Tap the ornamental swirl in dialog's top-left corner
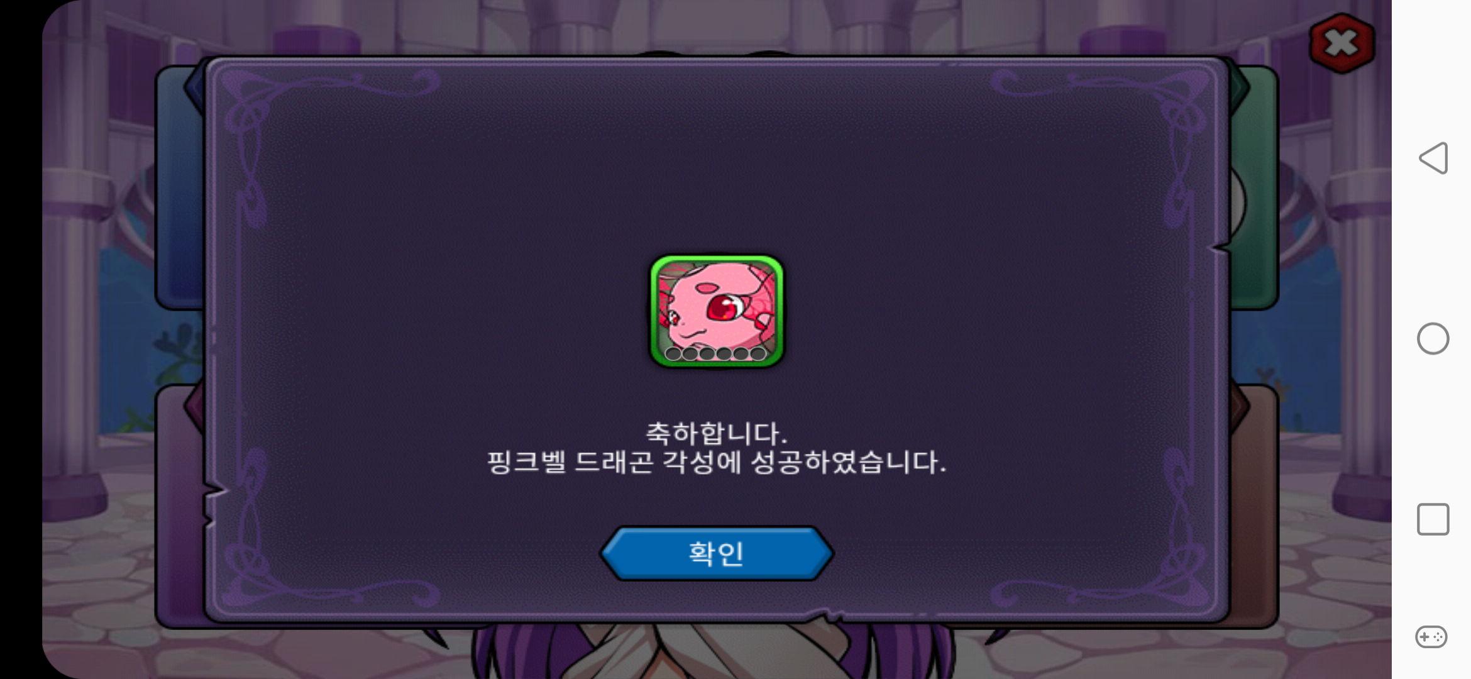1471x679 pixels. pos(314,107)
